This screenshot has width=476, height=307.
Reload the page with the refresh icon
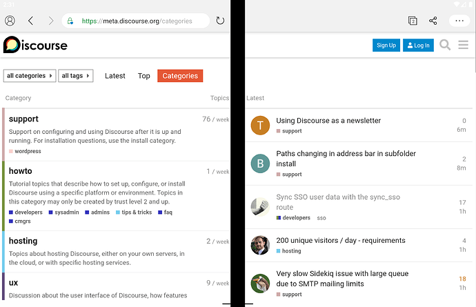220,21
